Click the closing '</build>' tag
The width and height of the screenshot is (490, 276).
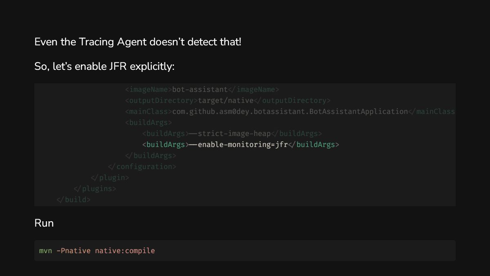[73, 200]
